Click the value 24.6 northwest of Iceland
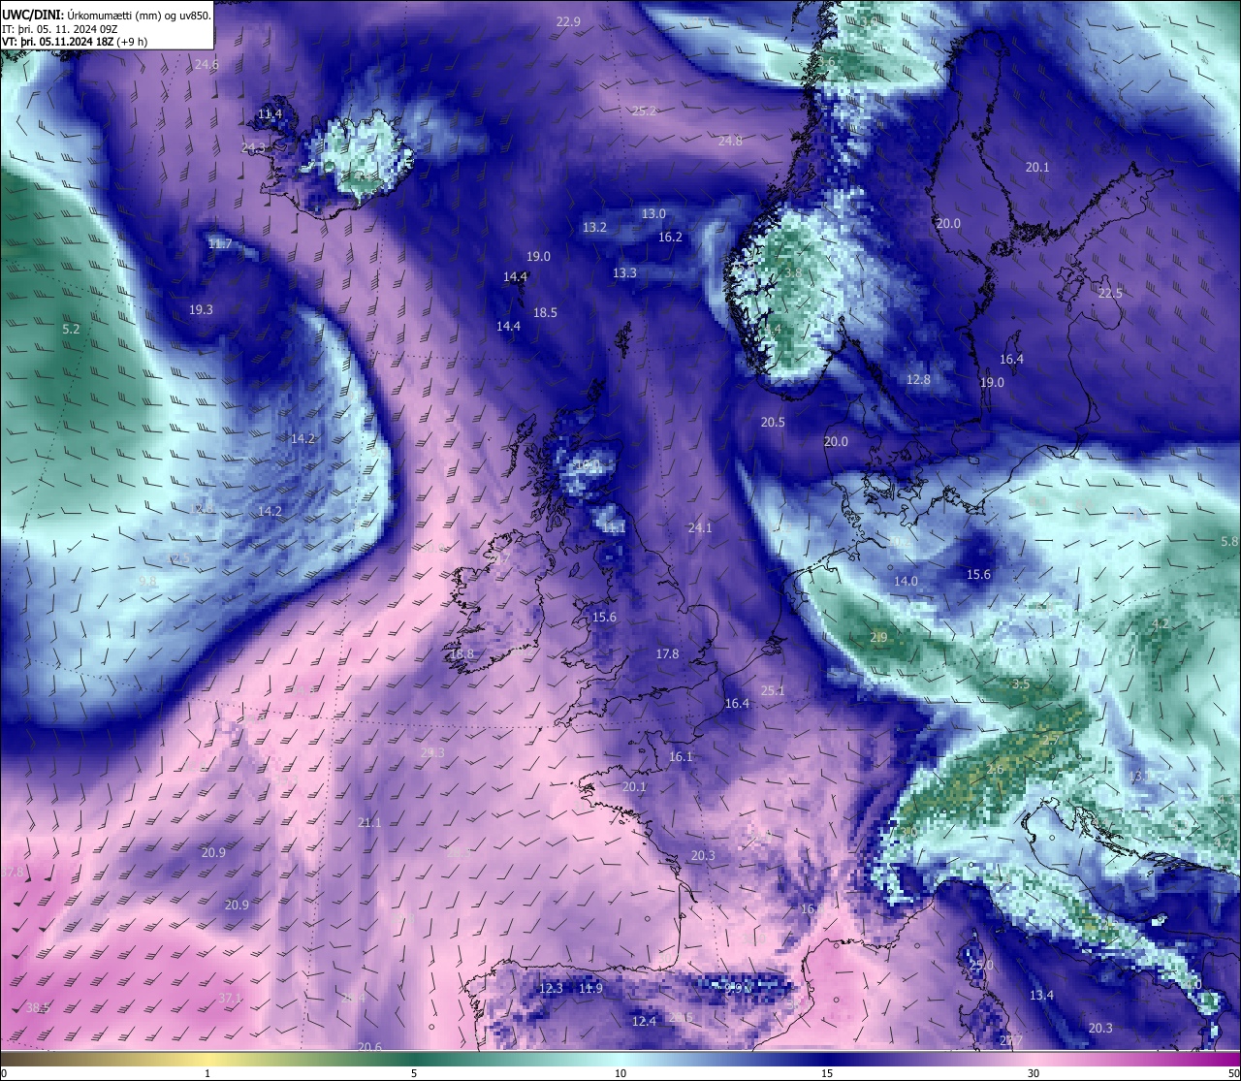This screenshot has height=1081, width=1241. (x=207, y=64)
